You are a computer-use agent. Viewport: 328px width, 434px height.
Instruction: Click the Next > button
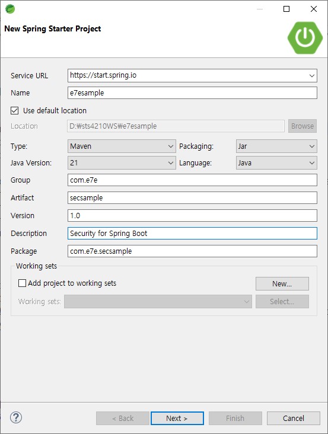[177, 418]
